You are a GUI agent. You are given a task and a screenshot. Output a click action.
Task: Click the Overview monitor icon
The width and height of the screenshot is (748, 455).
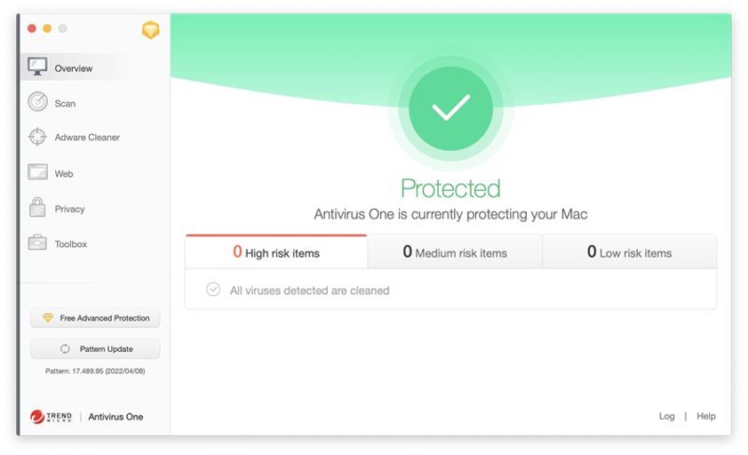[x=37, y=68]
